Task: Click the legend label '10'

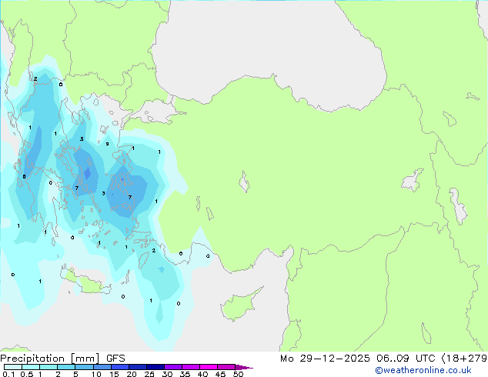Action: tap(96, 374)
